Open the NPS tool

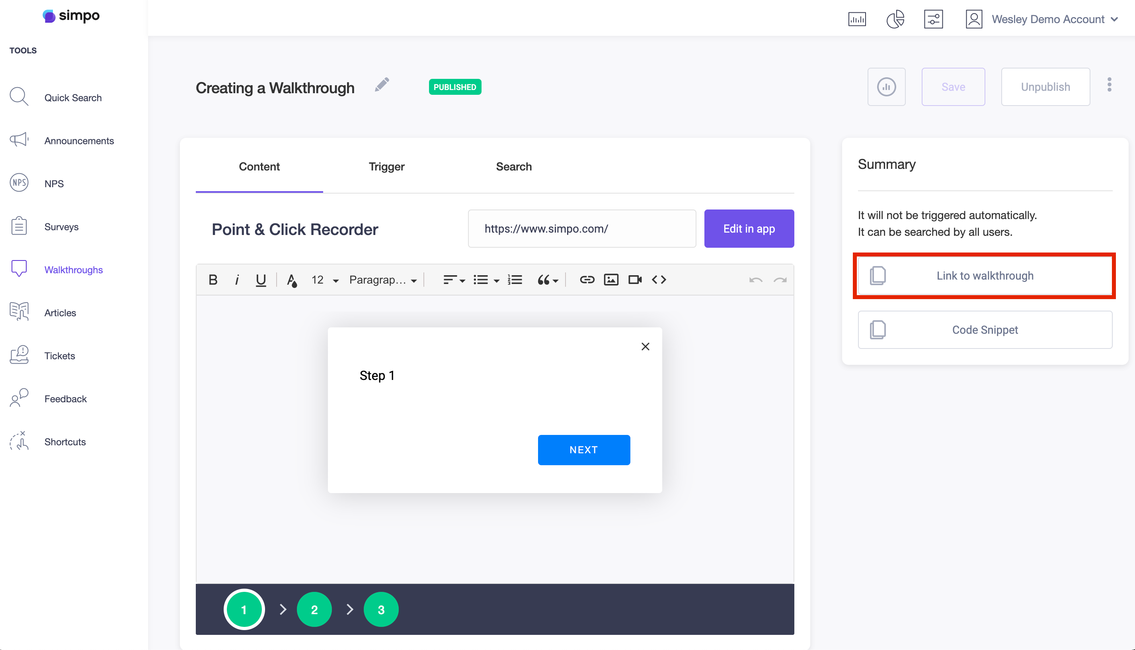54,184
